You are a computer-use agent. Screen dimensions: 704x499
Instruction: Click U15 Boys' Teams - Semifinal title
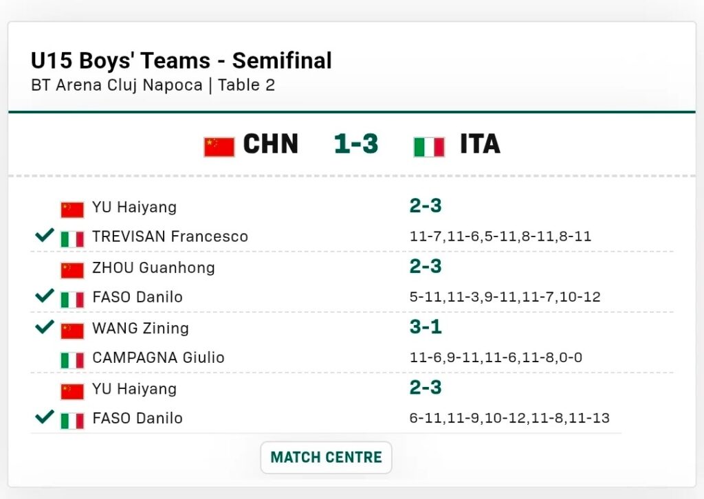pyautogui.click(x=181, y=60)
